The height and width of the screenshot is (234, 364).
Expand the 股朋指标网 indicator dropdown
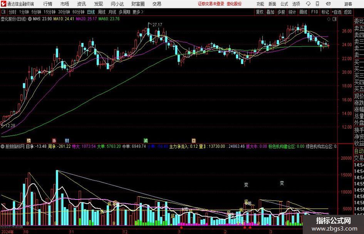[3, 146]
